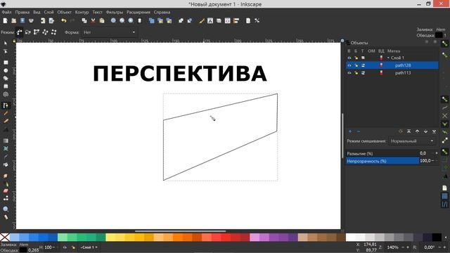Open the Справка menu
Viewport: 450px width, 253px height.
pos(162,13)
